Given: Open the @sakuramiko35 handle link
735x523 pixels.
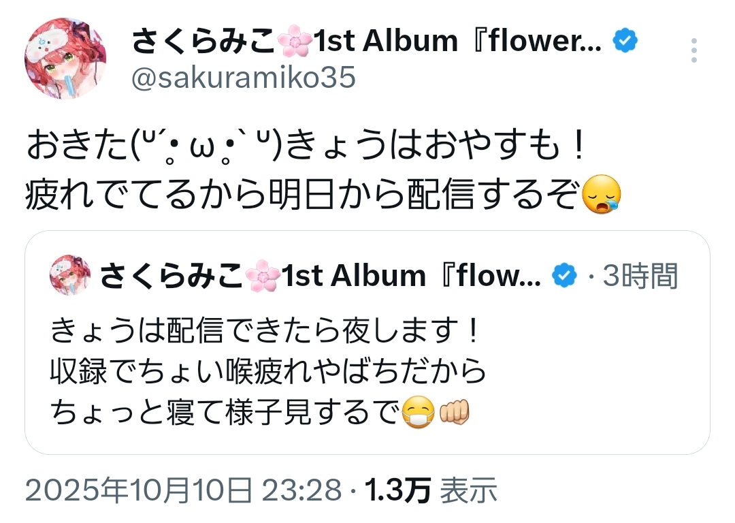Looking at the screenshot, I should (243, 78).
